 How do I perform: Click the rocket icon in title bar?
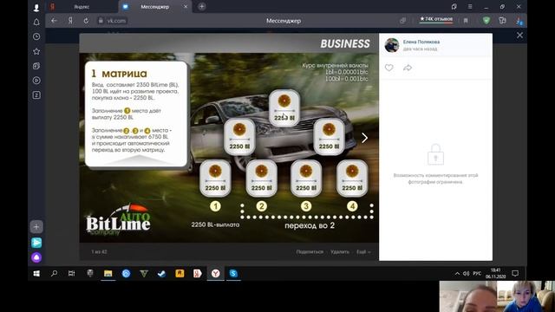tap(454, 7)
